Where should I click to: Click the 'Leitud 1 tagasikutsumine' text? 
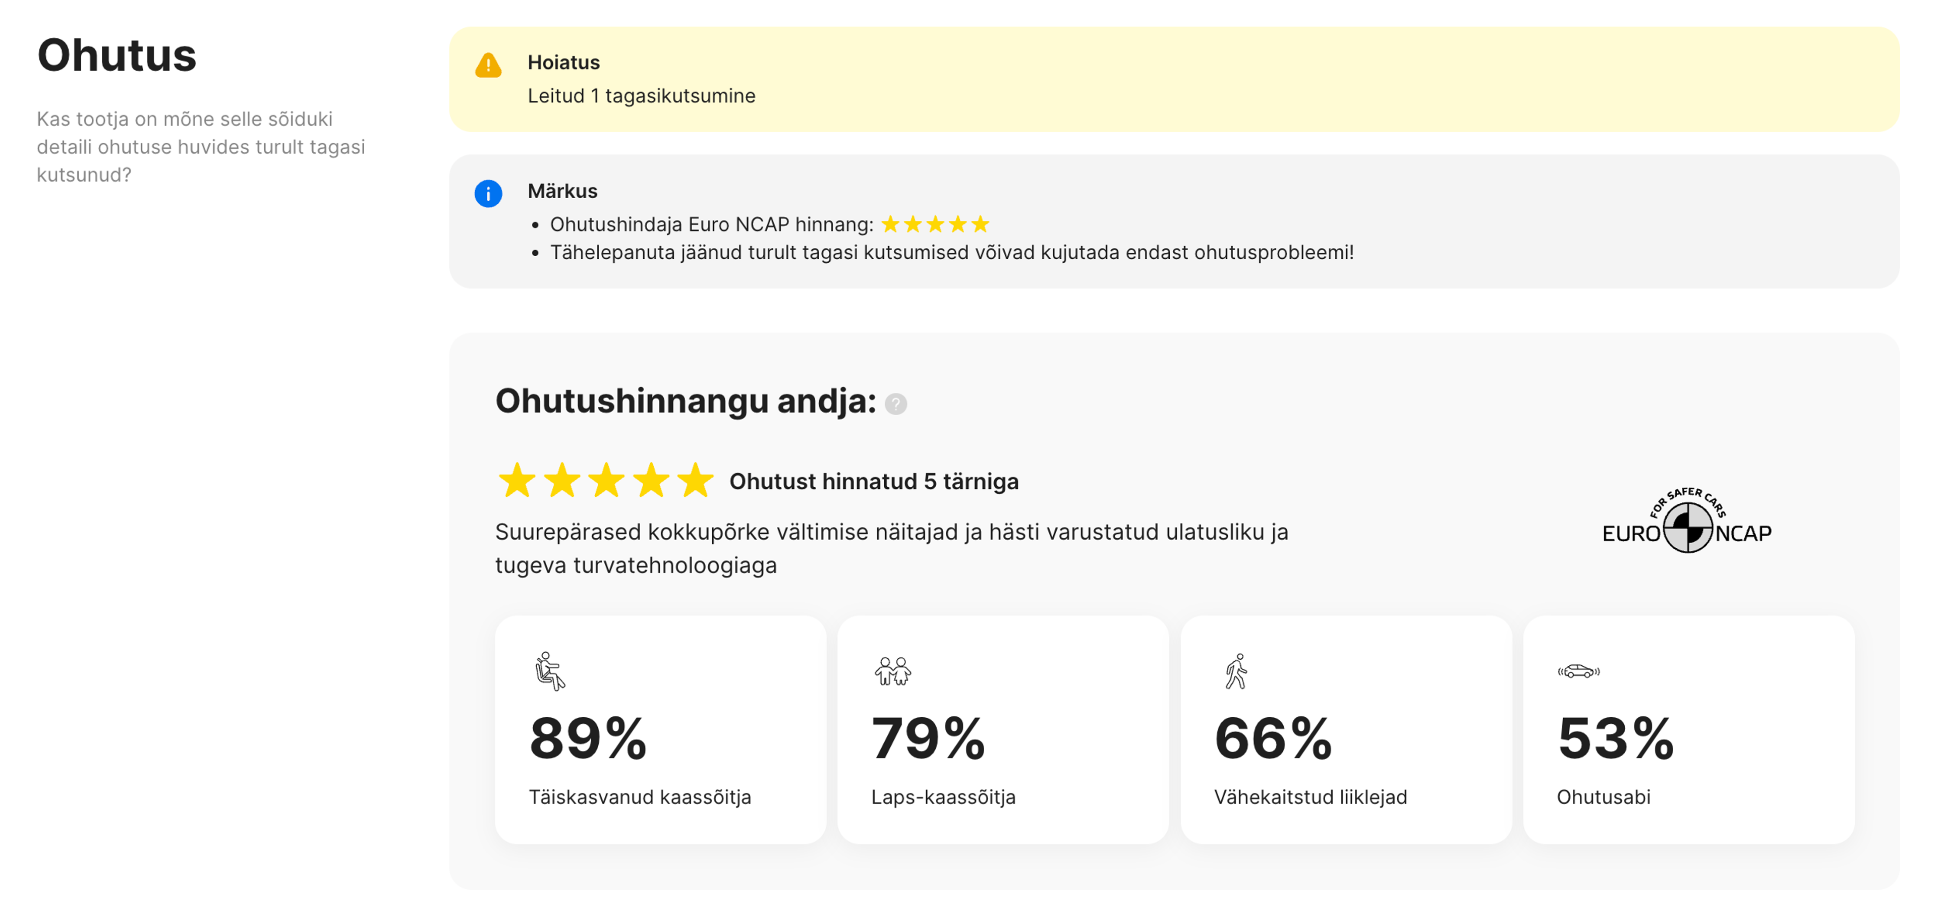[x=641, y=95]
